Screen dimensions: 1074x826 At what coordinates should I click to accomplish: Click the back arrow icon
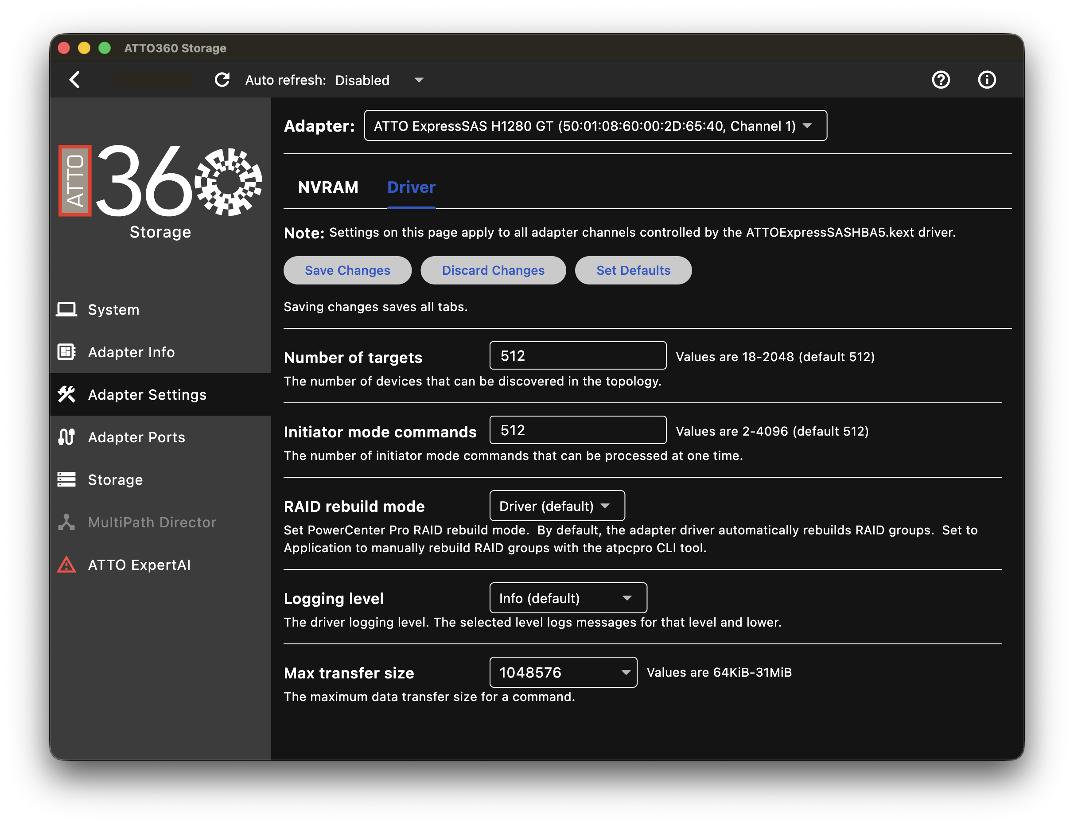point(75,80)
